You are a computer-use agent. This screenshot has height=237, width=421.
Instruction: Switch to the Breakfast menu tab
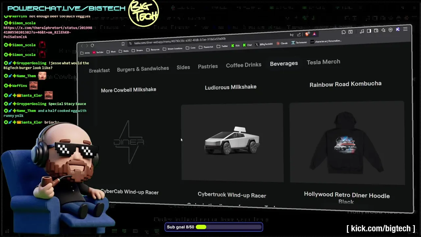[x=99, y=70]
